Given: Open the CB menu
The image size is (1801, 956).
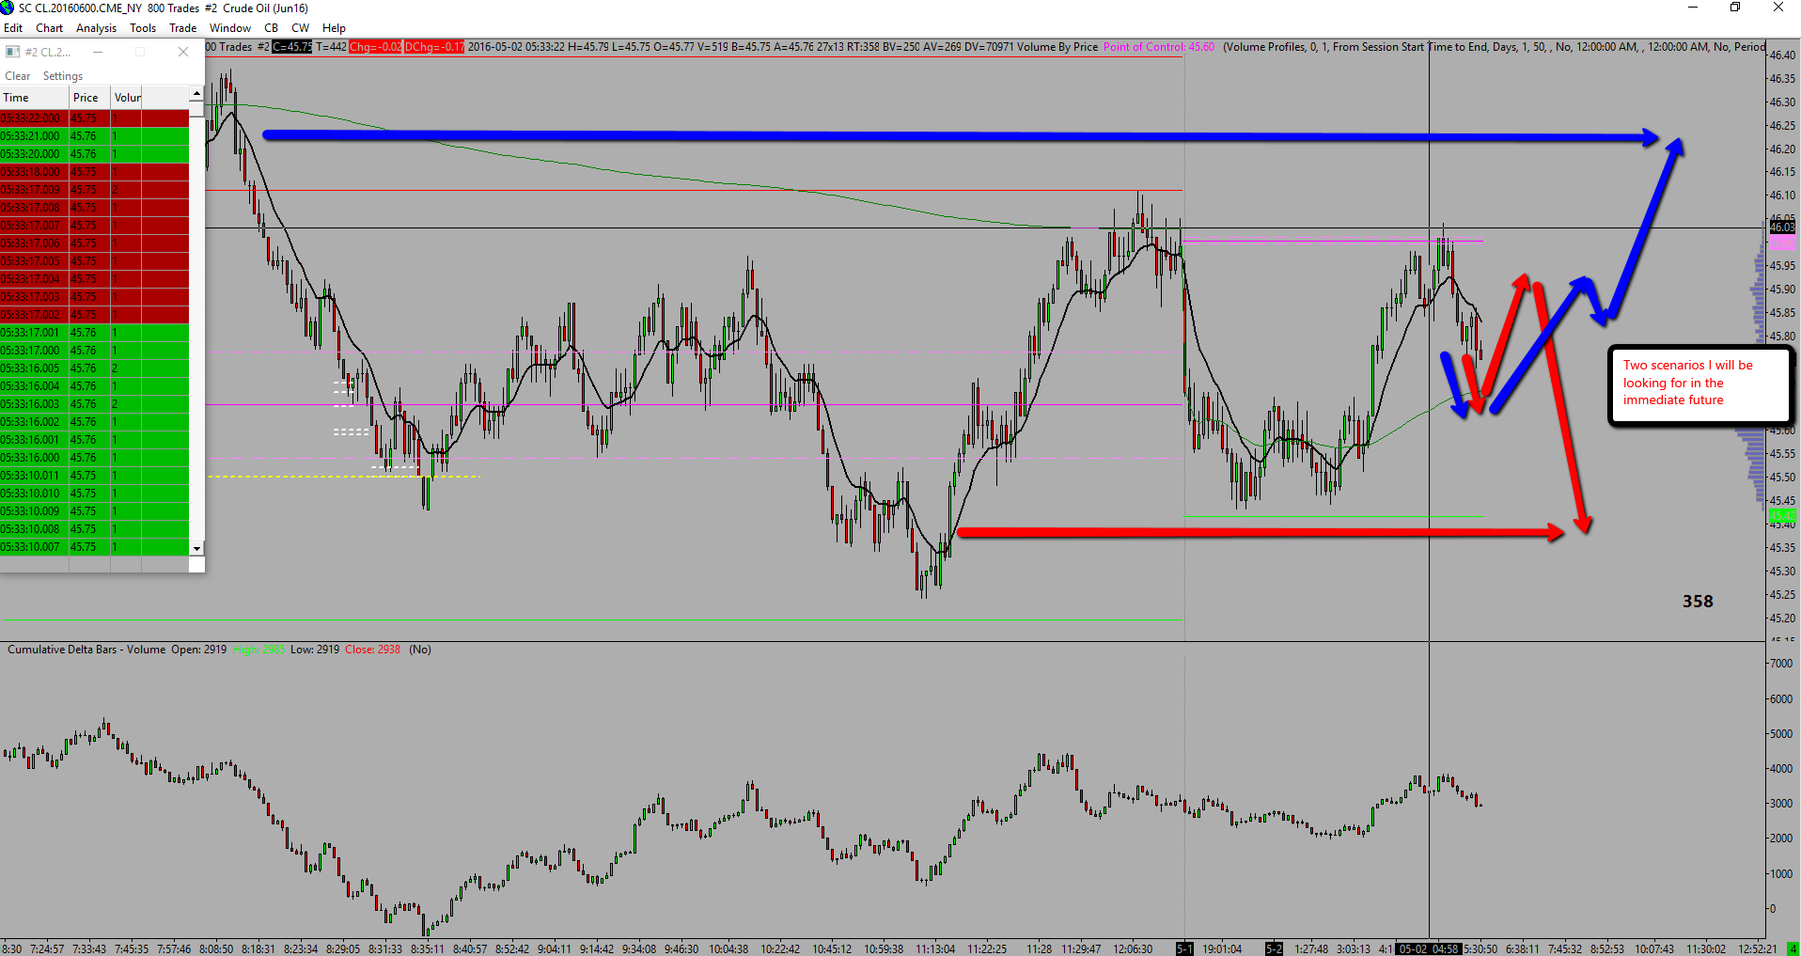Looking at the screenshot, I should [x=272, y=28].
